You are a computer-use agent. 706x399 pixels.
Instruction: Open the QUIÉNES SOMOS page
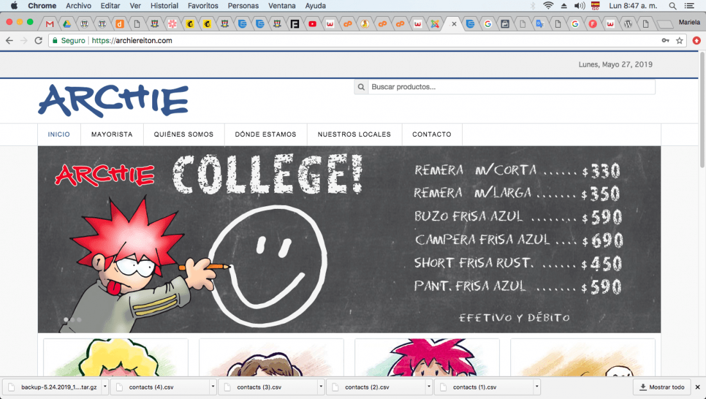point(184,134)
